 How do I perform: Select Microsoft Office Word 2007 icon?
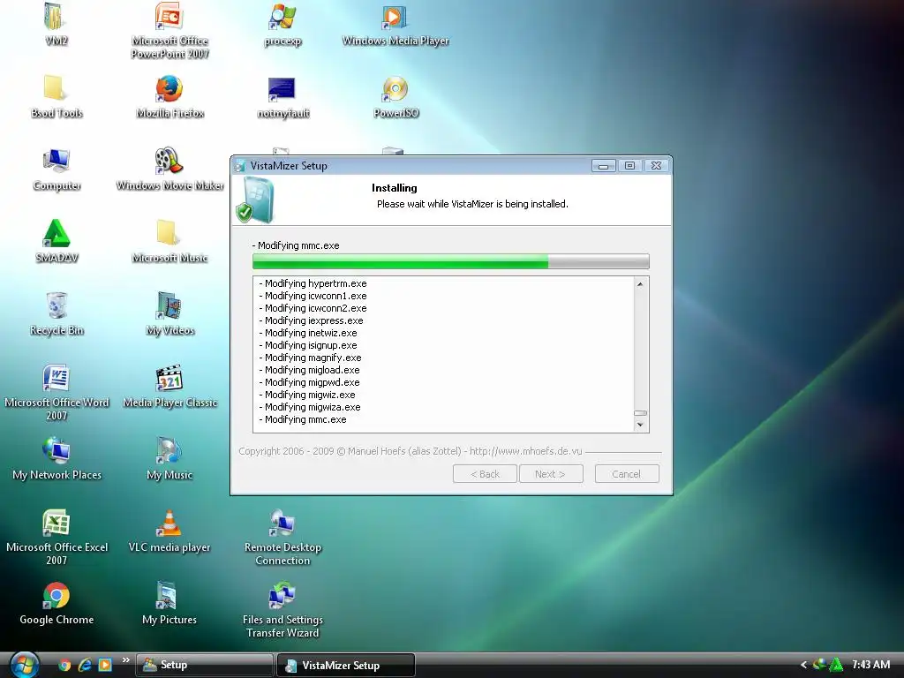pyautogui.click(x=56, y=392)
